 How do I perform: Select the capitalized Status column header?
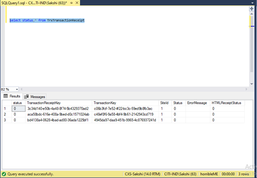click(179, 103)
